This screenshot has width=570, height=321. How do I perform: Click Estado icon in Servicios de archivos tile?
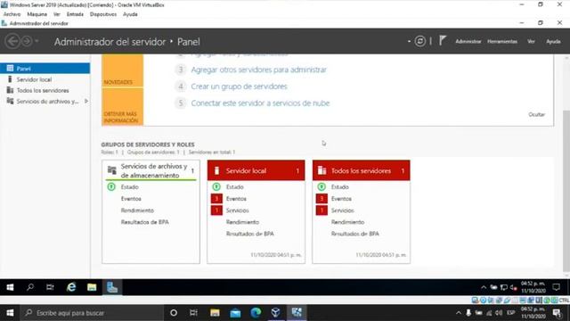pyautogui.click(x=111, y=186)
